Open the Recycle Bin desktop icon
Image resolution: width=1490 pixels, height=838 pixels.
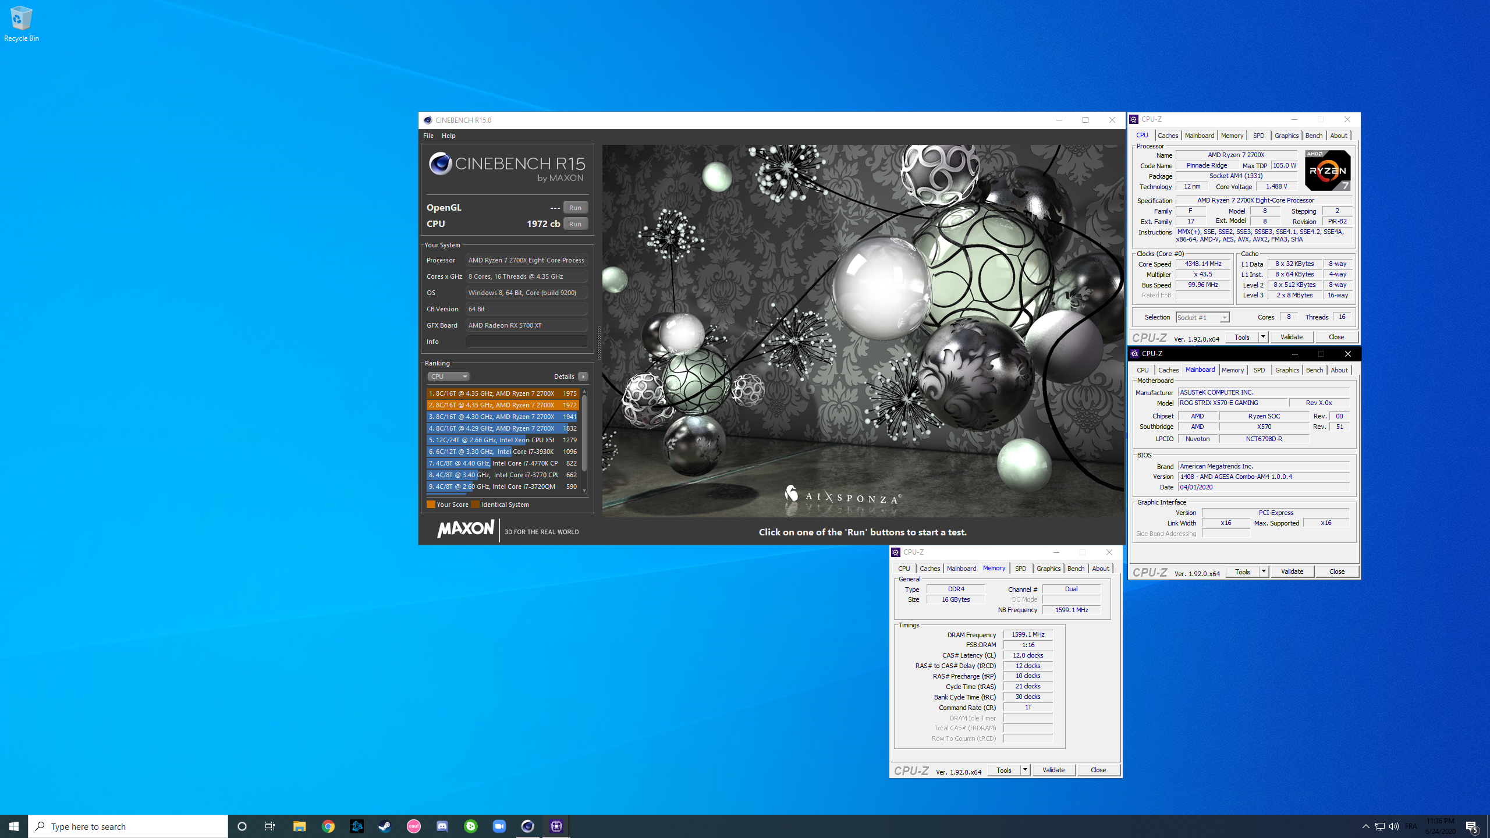[x=21, y=24]
